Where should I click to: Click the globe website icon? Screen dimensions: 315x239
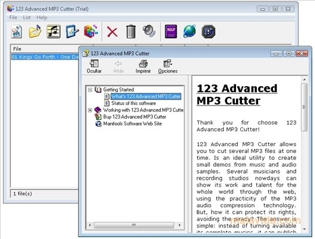189,32
